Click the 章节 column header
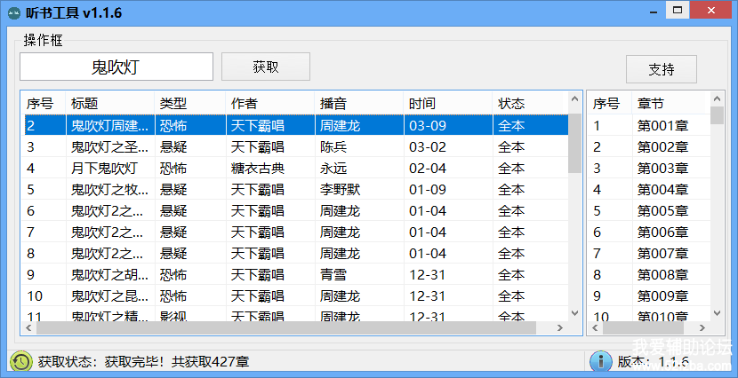Viewport: 738px width, 378px height. (669, 103)
